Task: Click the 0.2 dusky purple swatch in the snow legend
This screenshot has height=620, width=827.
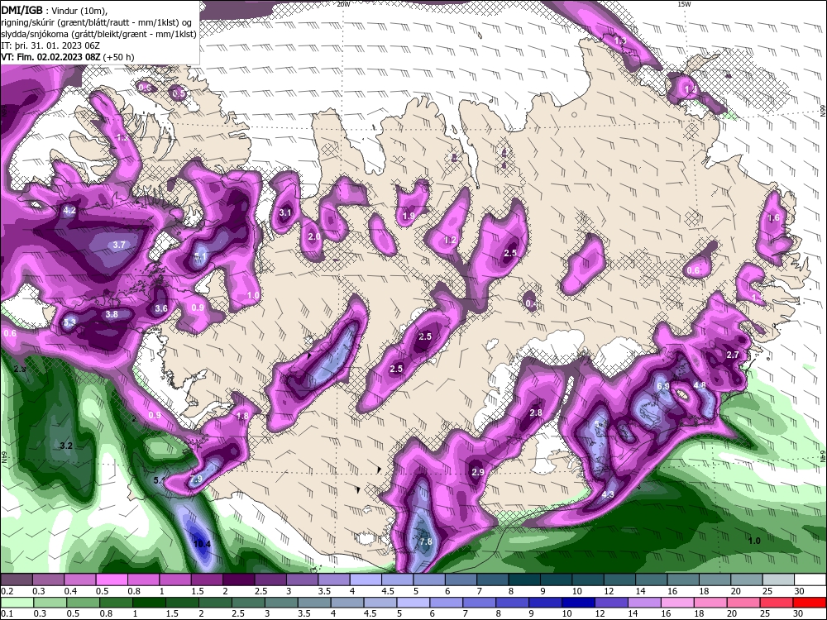Action: click(x=17, y=580)
